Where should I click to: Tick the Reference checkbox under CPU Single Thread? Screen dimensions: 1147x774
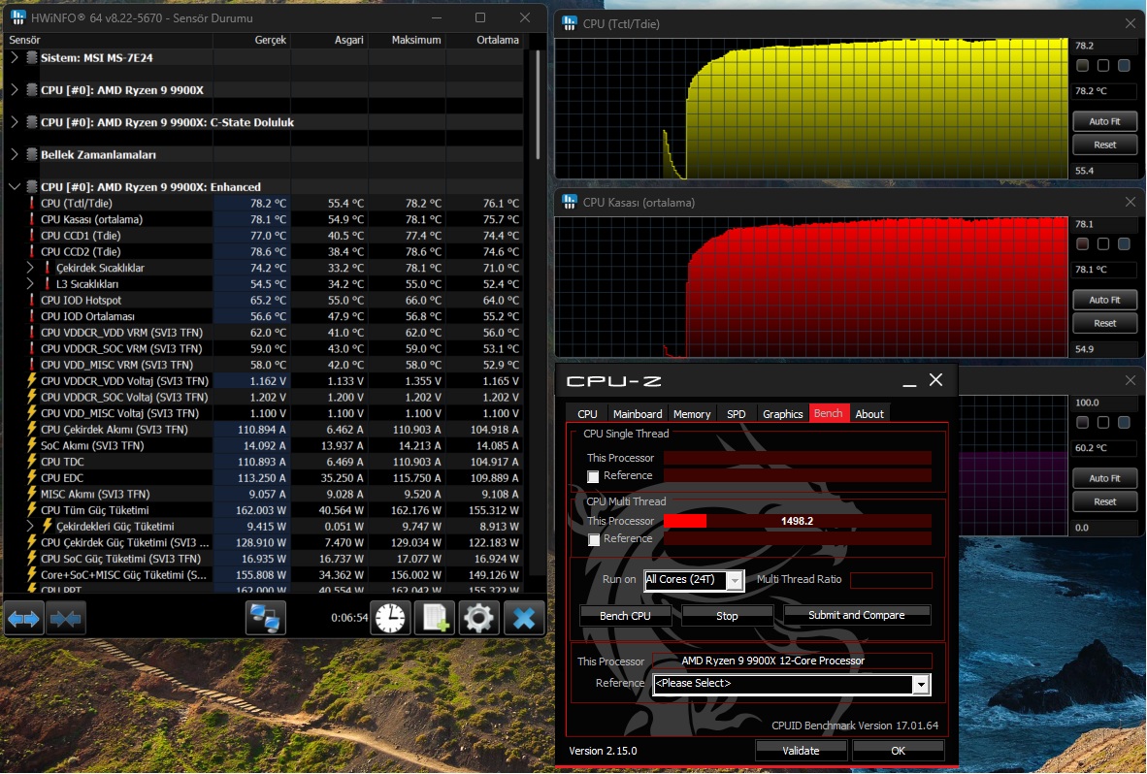593,476
